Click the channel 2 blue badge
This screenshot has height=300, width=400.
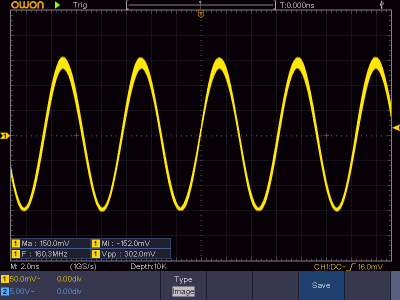[4, 291]
